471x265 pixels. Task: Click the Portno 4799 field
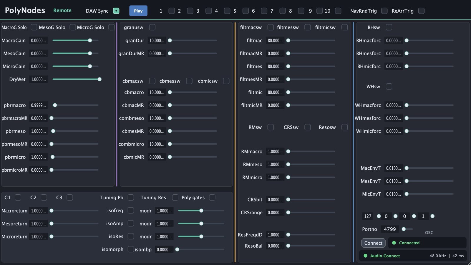(x=390, y=229)
